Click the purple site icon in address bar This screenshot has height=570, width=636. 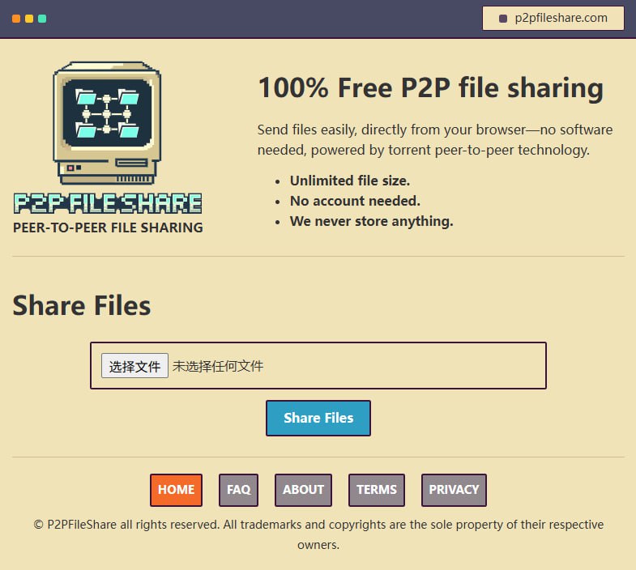(503, 19)
